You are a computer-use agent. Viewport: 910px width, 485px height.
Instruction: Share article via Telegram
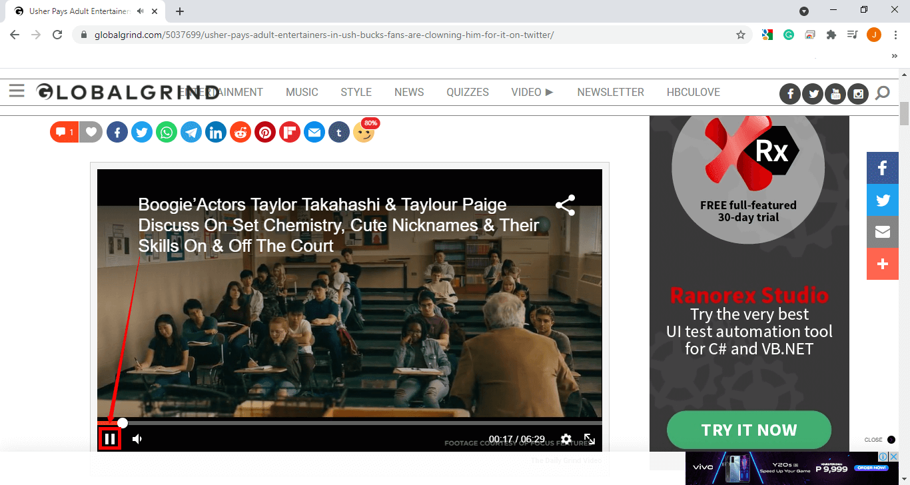point(191,132)
